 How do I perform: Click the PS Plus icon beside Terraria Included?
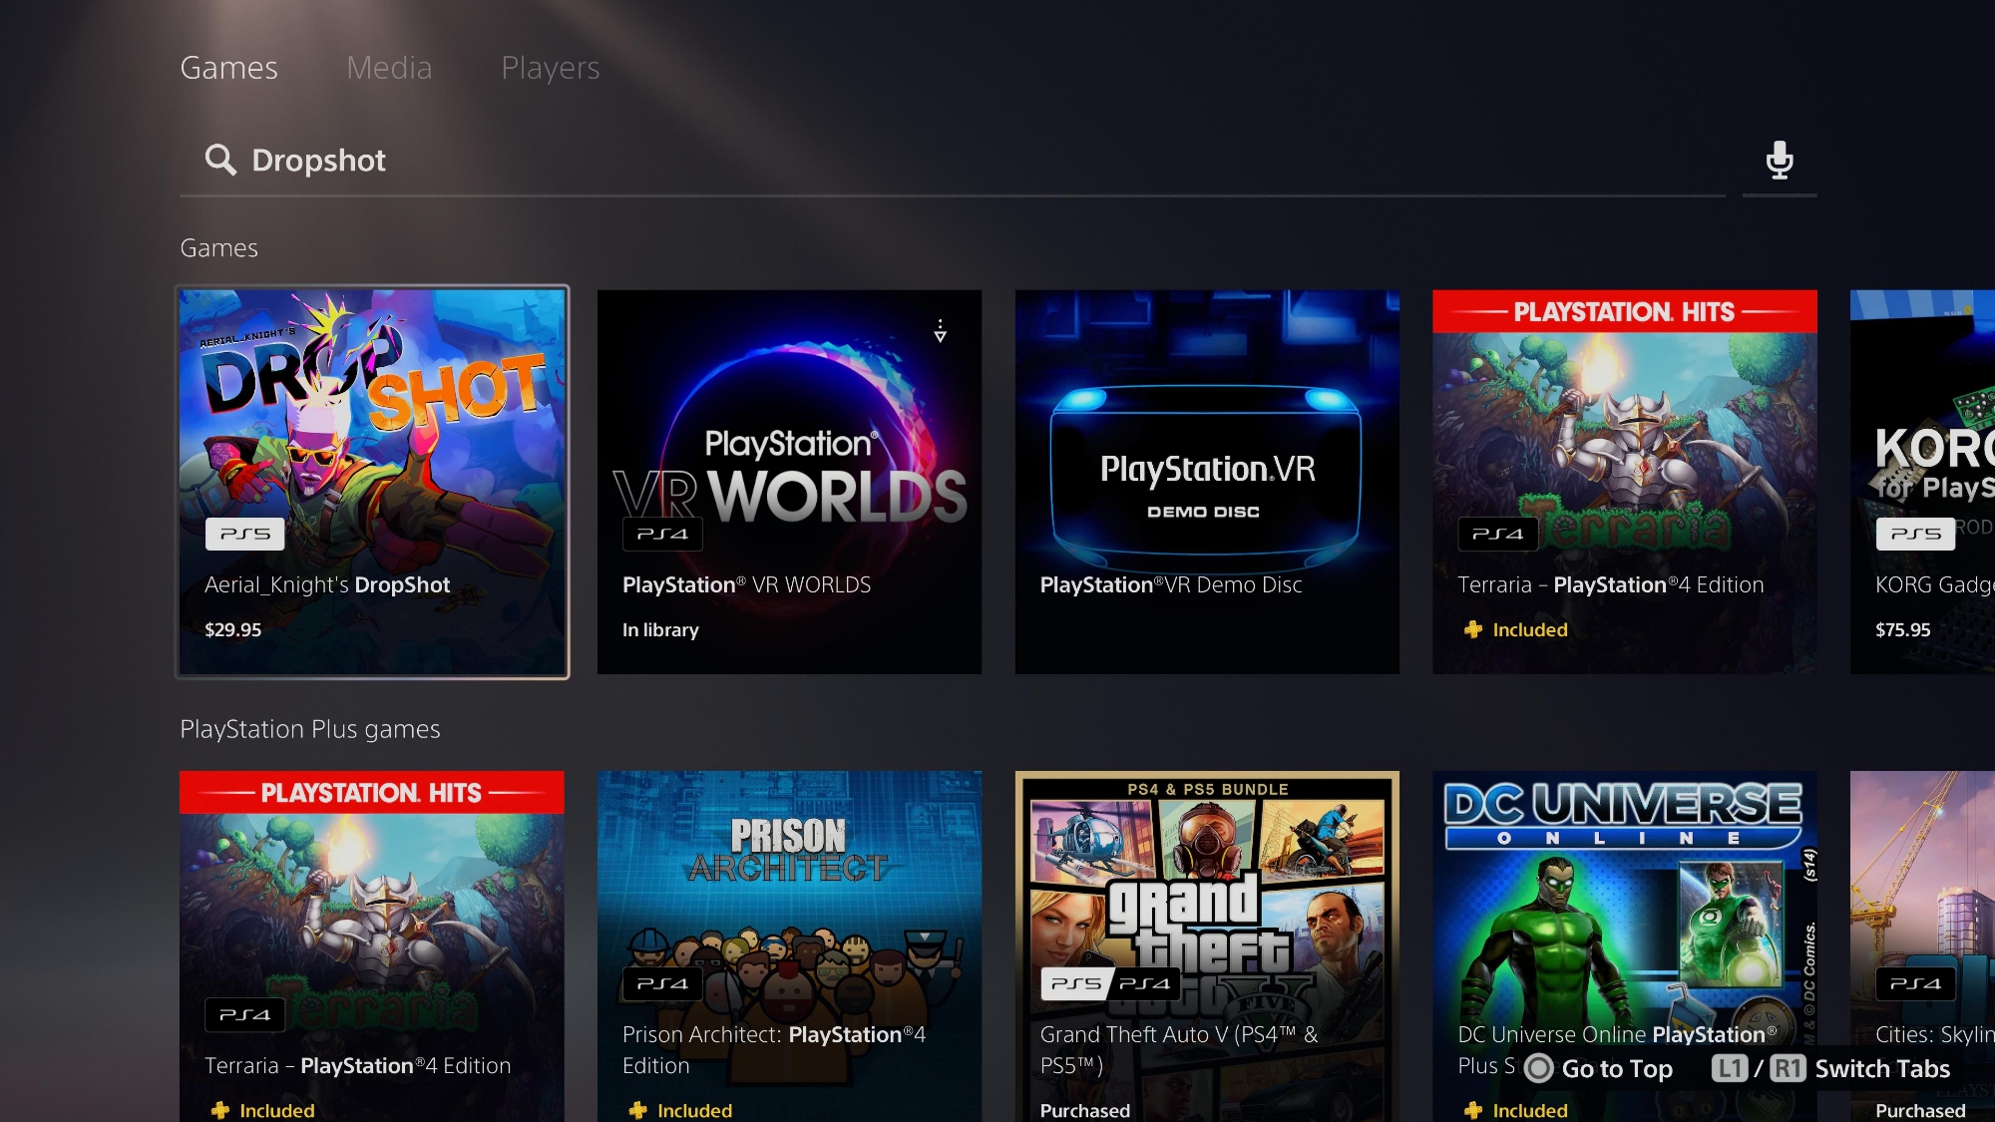coord(1472,629)
